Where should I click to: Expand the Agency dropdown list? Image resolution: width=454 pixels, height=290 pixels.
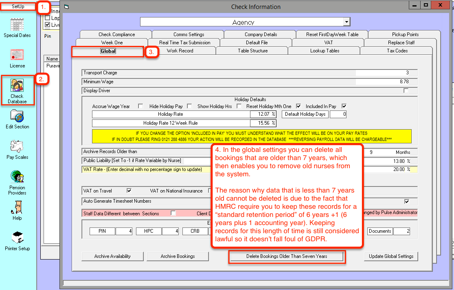pyautogui.click(x=346, y=22)
